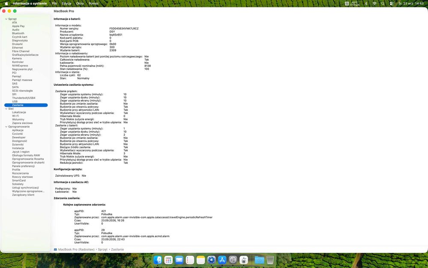
Task: Click the serial number F5D045634VNK7LRCZ
Action: [x=124, y=28]
